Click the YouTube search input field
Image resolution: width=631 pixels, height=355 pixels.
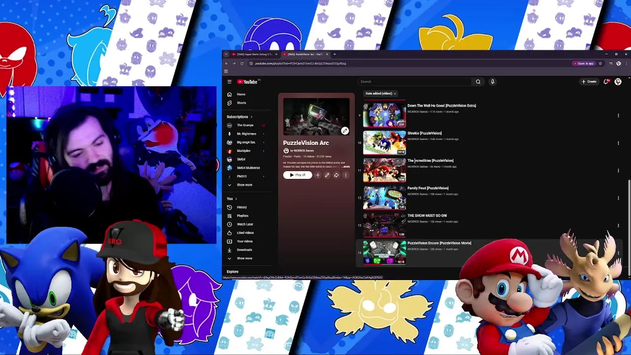414,82
